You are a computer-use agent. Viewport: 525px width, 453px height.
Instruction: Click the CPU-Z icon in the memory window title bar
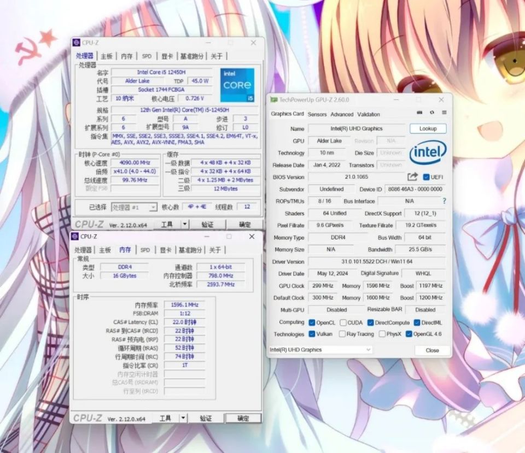75,236
